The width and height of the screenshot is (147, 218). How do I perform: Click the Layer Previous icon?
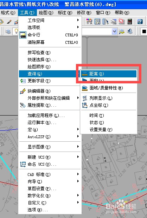[x=130, y=31]
